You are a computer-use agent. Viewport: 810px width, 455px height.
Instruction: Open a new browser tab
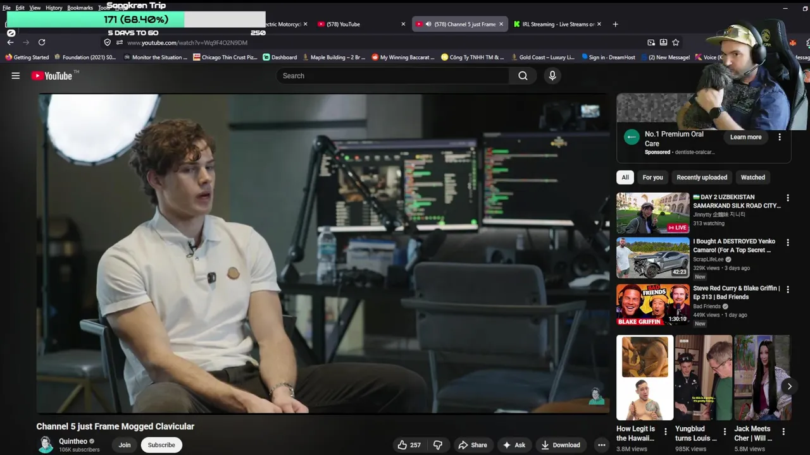(x=615, y=24)
